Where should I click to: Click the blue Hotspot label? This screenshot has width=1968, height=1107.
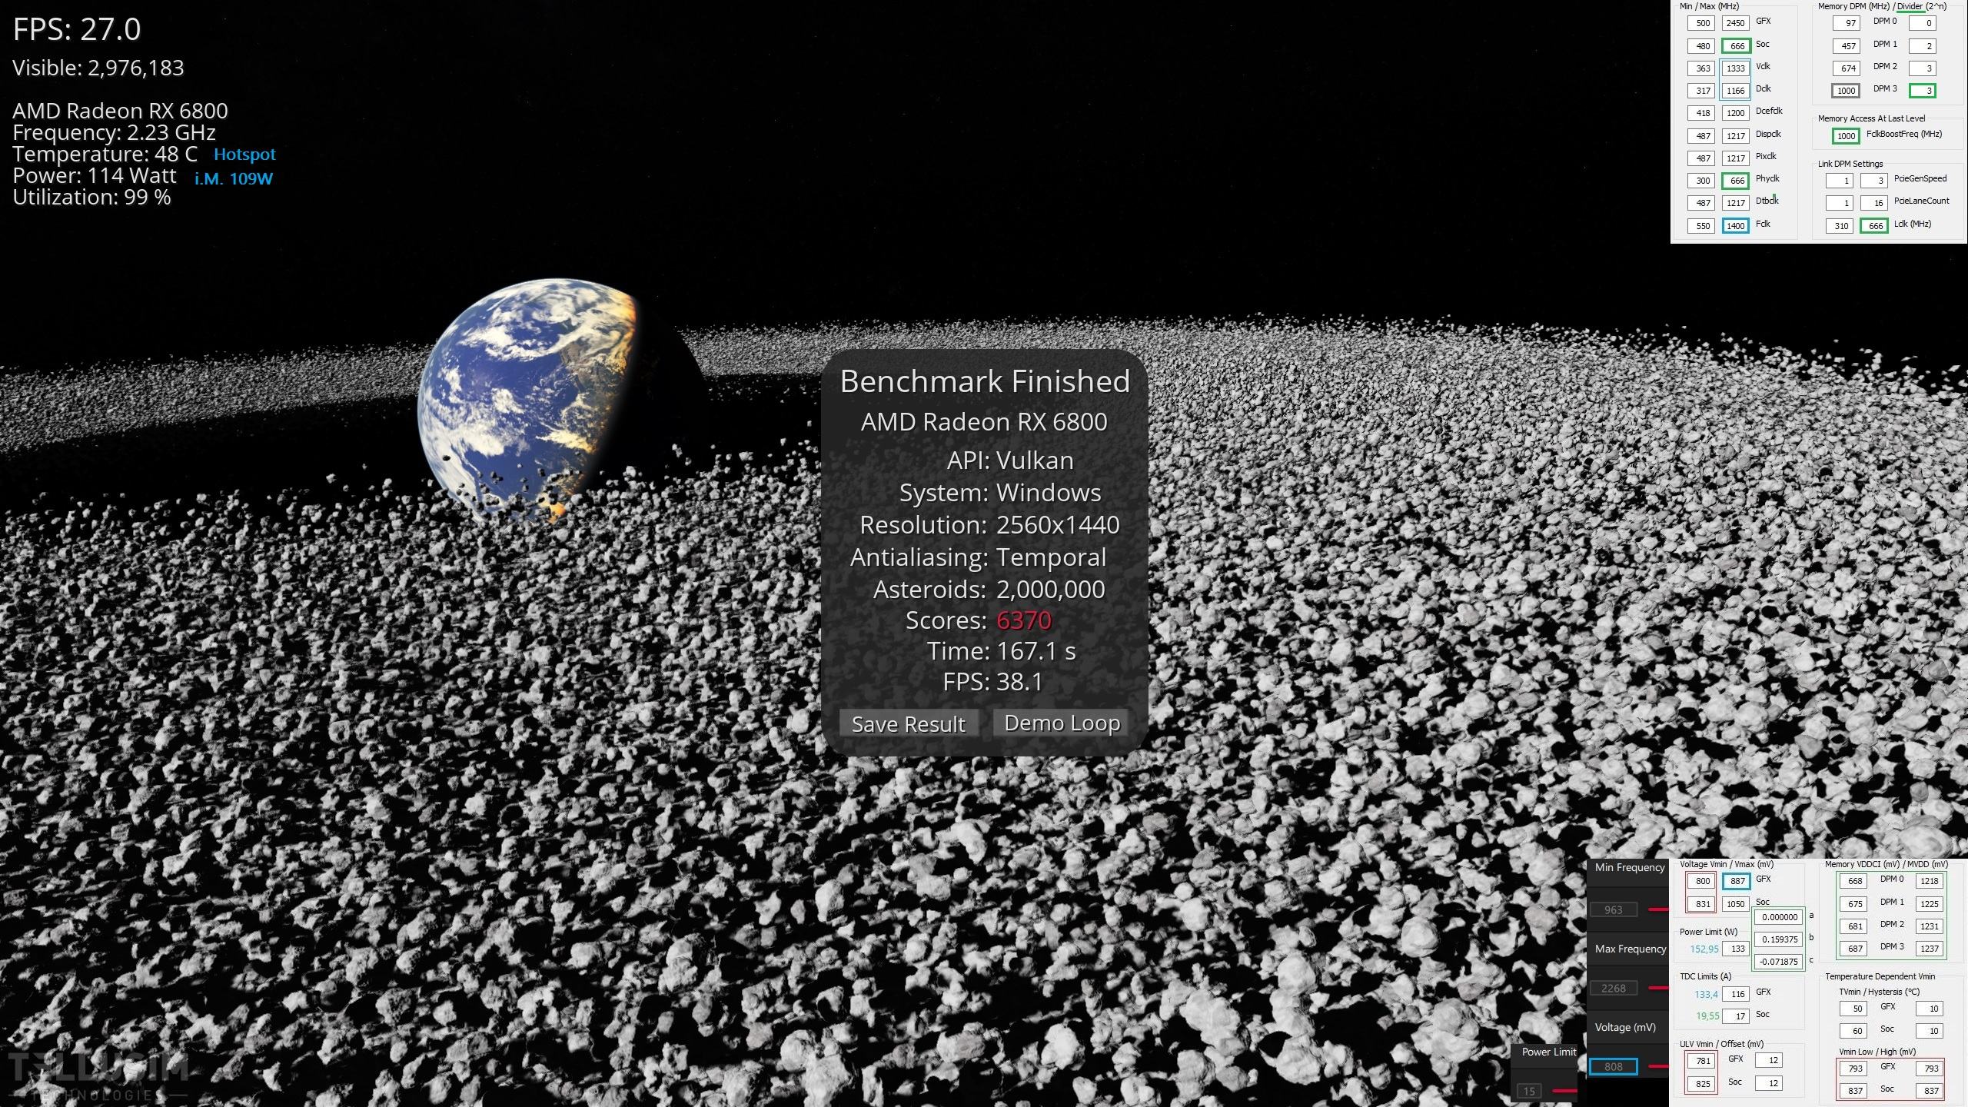(x=244, y=154)
